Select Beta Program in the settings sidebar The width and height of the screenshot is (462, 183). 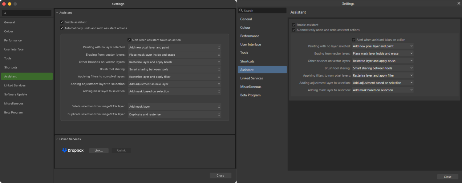point(14,112)
